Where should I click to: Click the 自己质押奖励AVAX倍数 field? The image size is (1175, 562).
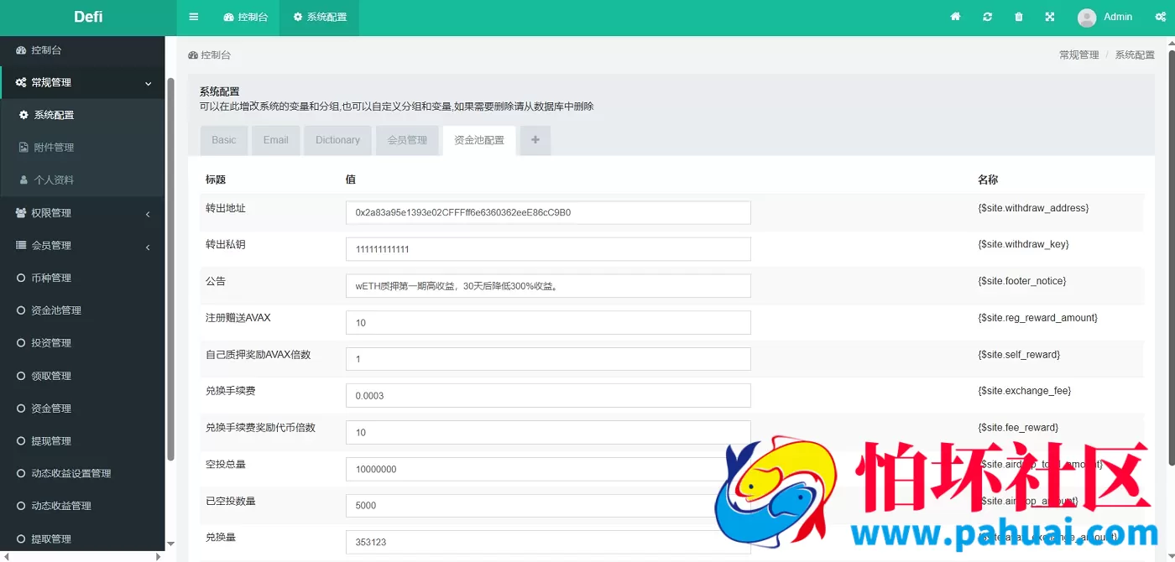(x=548, y=359)
